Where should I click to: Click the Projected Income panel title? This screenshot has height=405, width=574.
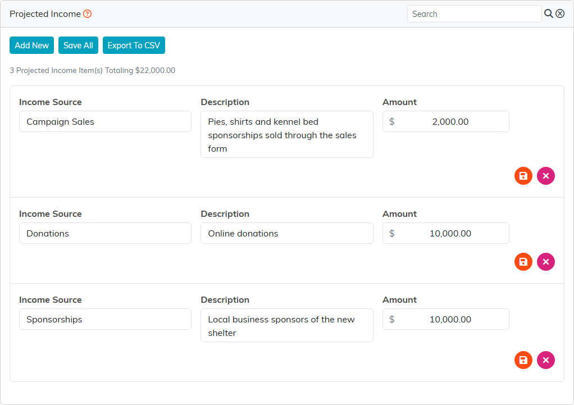[45, 14]
